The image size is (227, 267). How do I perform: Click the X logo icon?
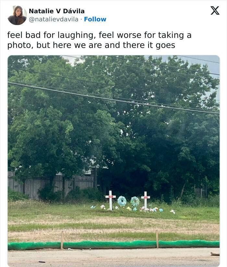[x=215, y=11]
